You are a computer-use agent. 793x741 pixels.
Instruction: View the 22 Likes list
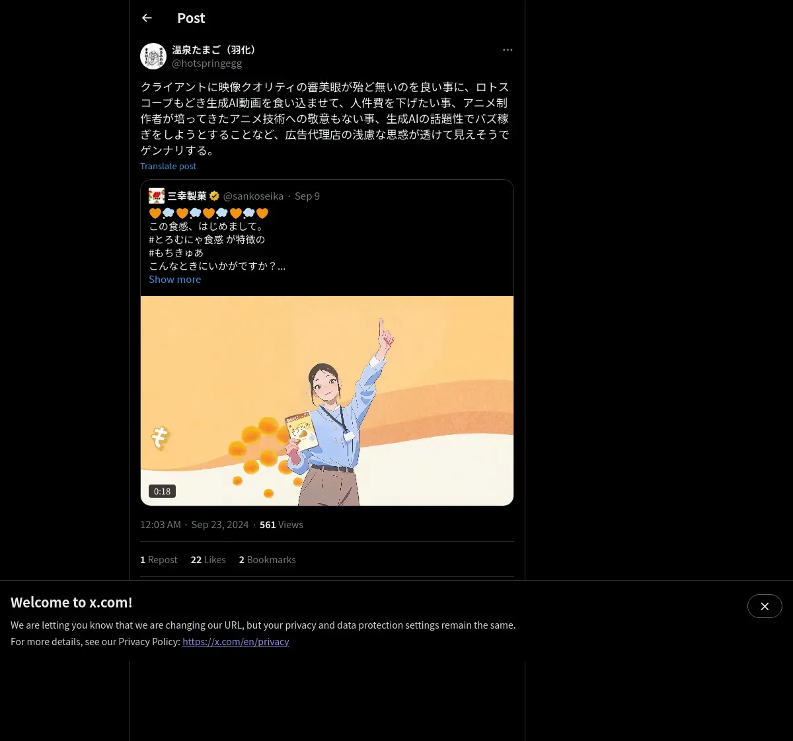208,560
